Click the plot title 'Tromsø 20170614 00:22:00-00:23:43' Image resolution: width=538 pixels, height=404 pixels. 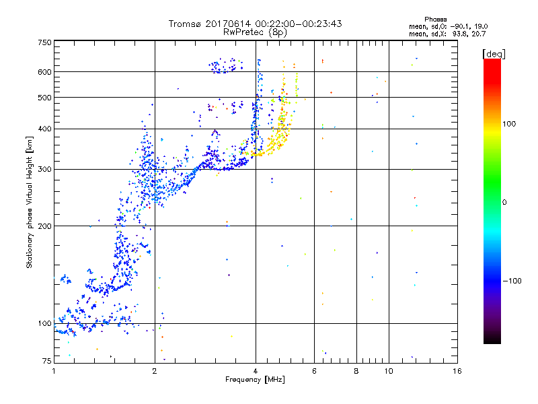coord(255,24)
